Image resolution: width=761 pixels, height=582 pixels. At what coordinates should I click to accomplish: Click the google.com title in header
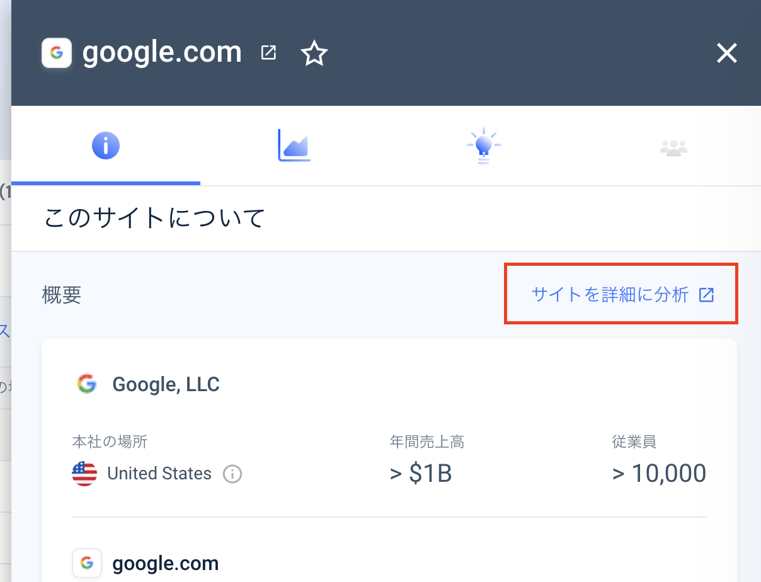click(162, 52)
